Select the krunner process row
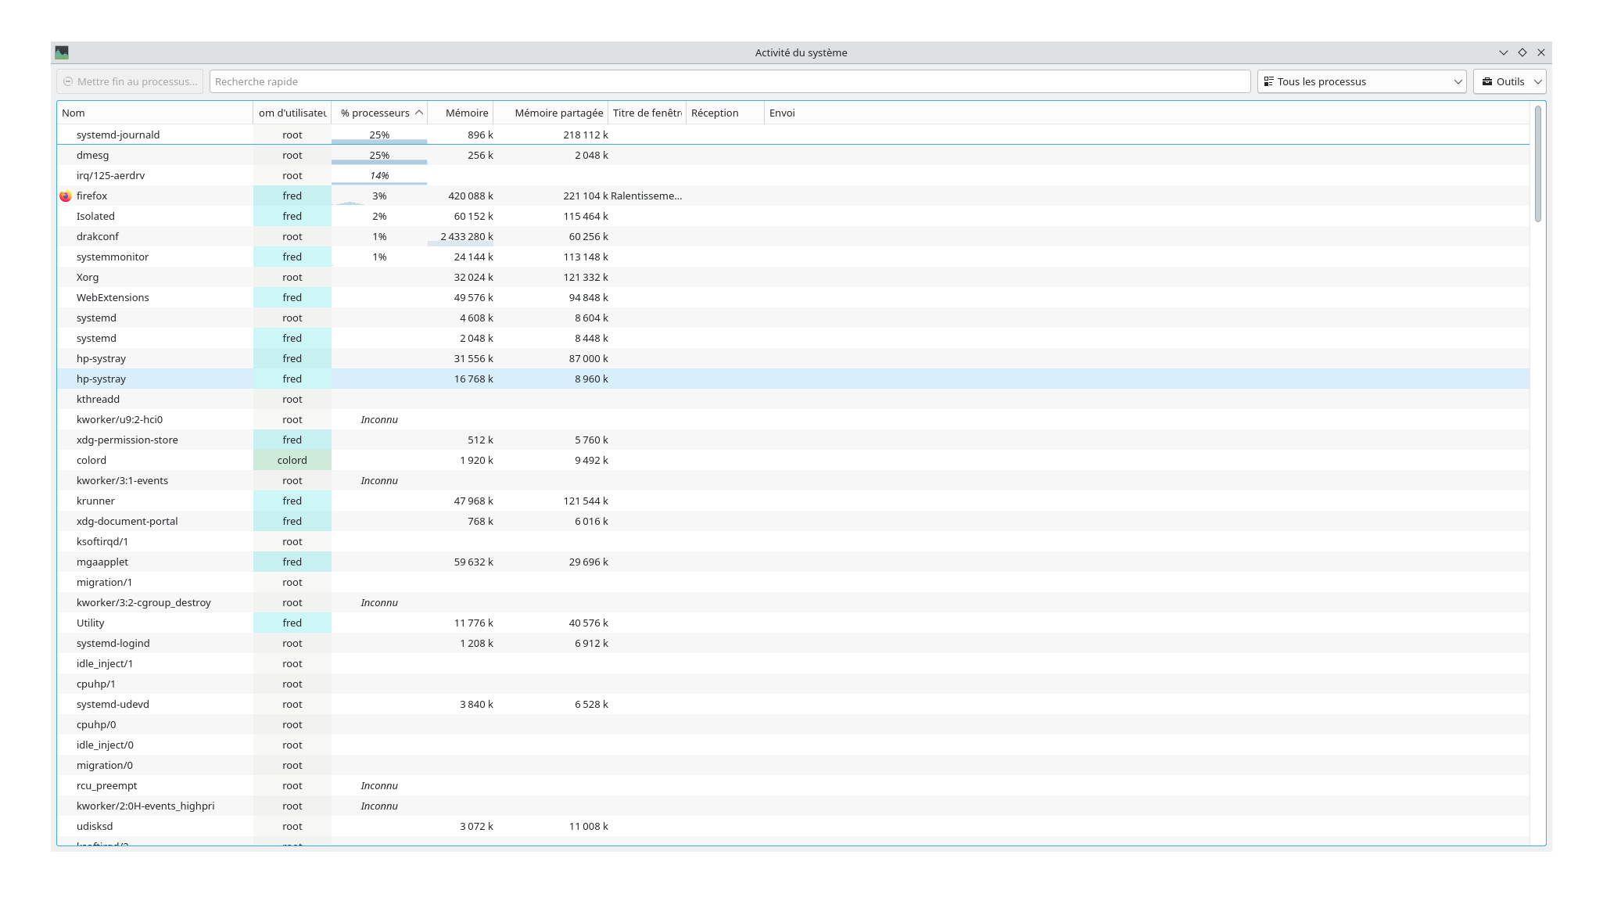The image size is (1603, 912). pos(95,501)
